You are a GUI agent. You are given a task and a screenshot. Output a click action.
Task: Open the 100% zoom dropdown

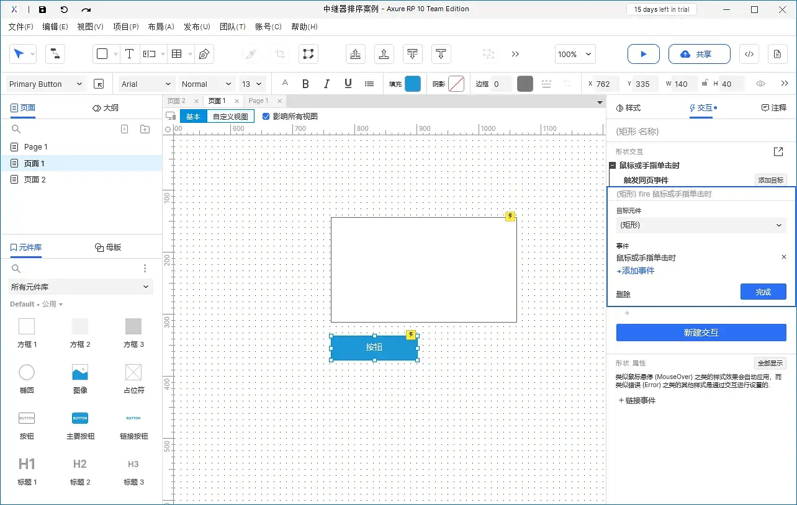pos(575,54)
